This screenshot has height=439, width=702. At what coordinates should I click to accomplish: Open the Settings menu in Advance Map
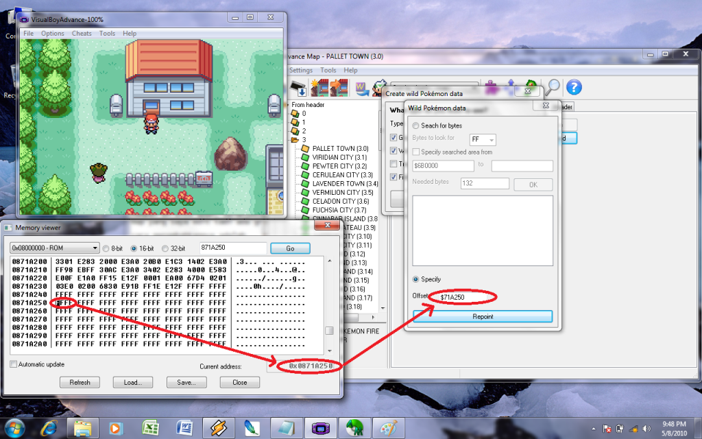tap(300, 71)
